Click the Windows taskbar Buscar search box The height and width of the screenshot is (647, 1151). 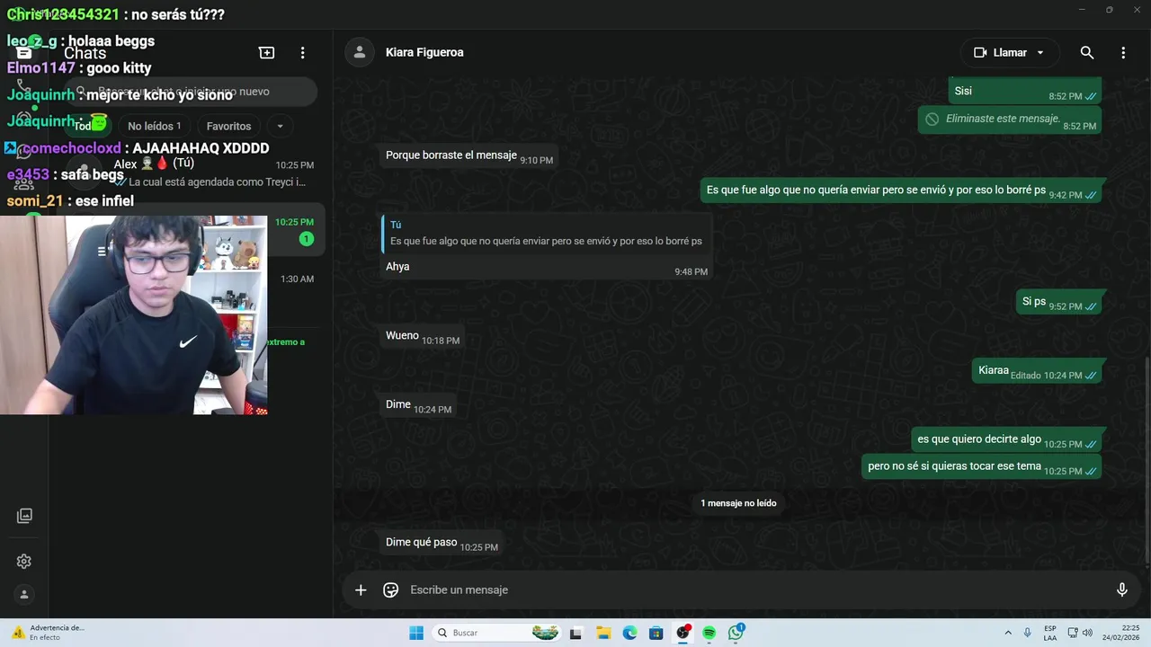(495, 633)
